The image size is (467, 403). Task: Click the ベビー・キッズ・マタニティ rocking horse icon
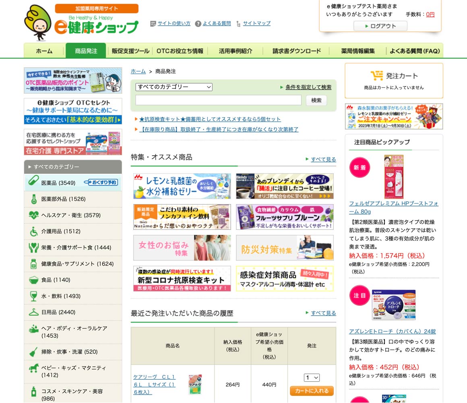(x=34, y=368)
